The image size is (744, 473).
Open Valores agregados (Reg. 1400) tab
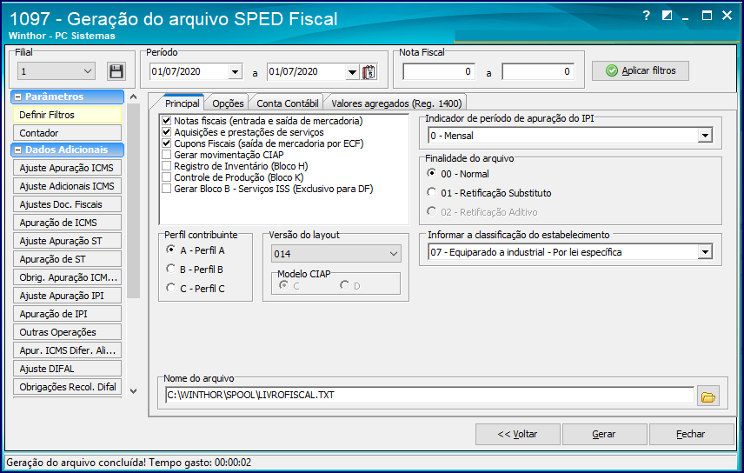[x=396, y=103]
